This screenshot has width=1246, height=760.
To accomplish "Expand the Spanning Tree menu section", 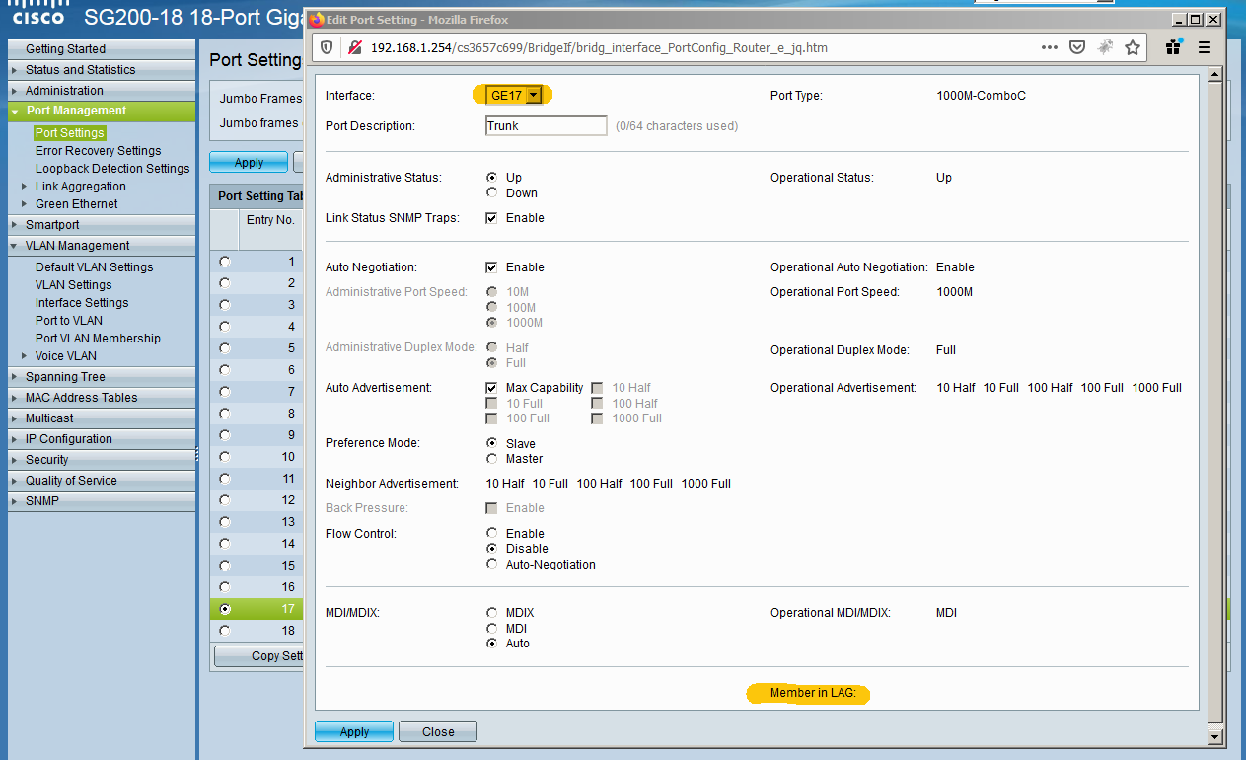I will (x=65, y=377).
